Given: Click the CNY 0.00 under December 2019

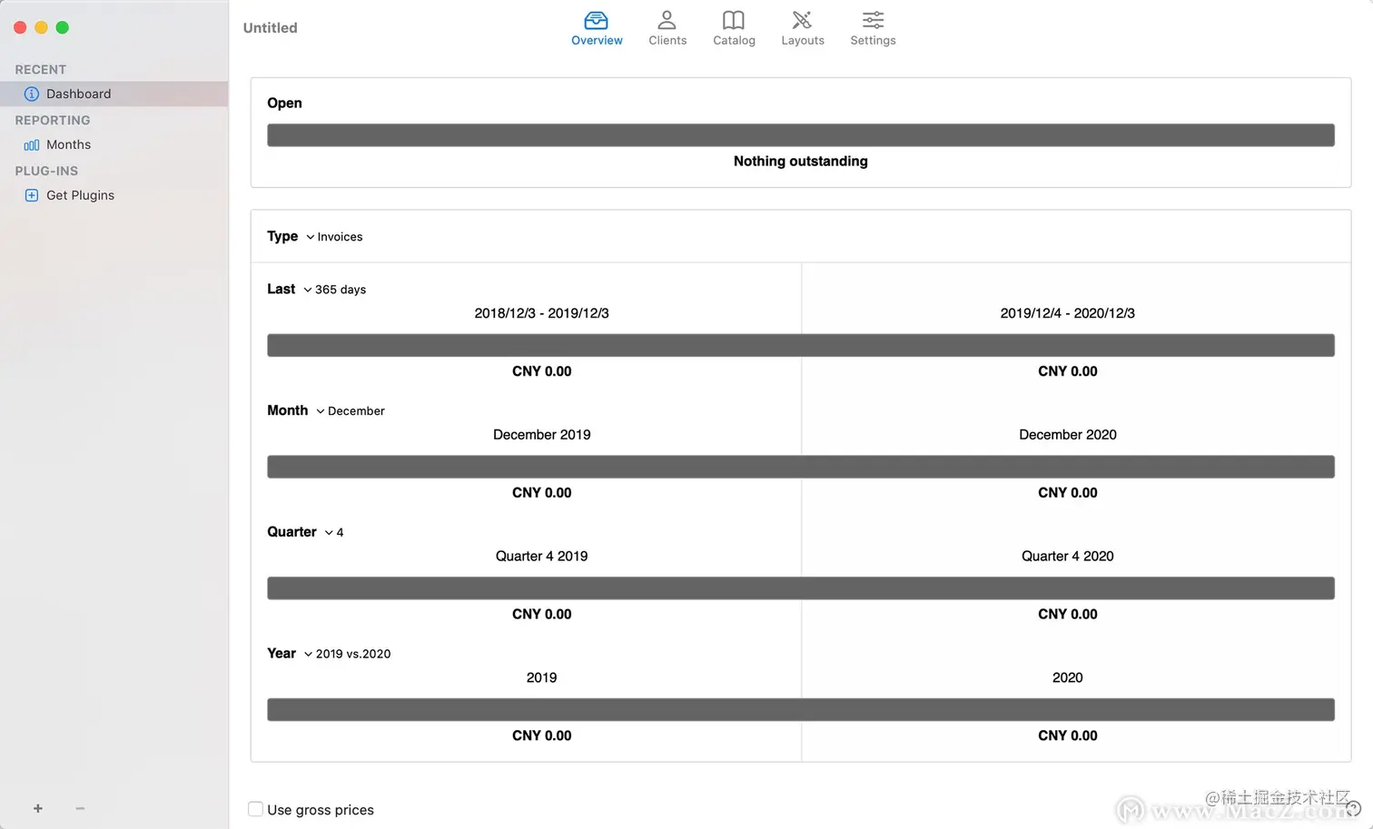Looking at the screenshot, I should pos(542,493).
